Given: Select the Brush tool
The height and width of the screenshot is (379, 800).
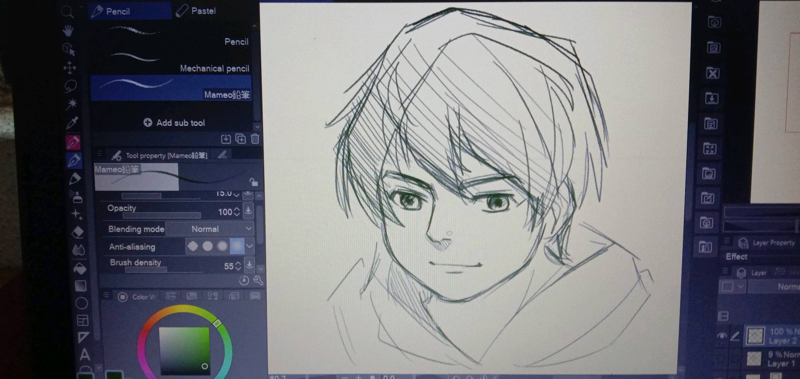Looking at the screenshot, I should 75,179.
